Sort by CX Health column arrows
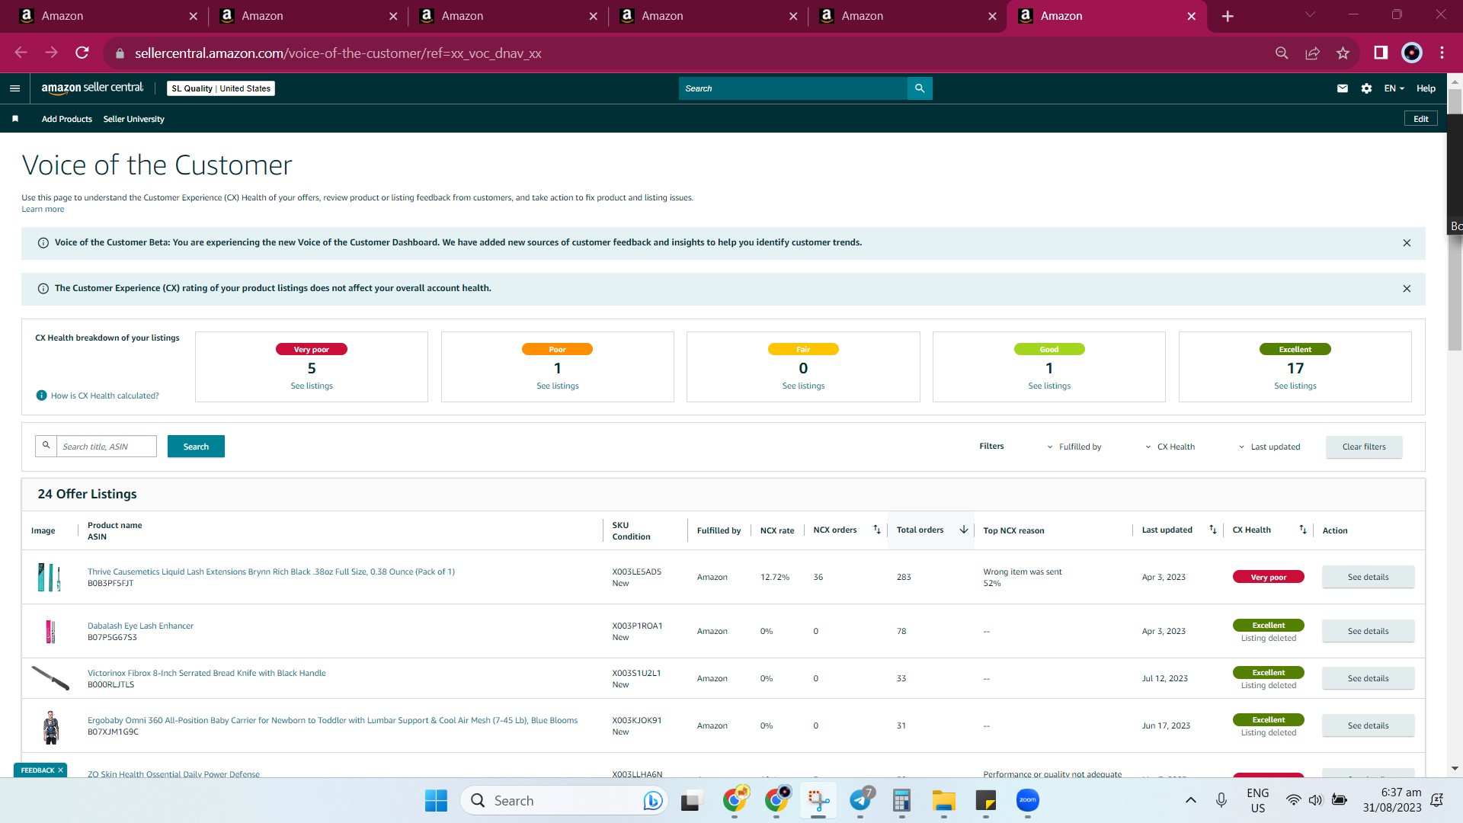The image size is (1463, 823). [x=1302, y=530]
